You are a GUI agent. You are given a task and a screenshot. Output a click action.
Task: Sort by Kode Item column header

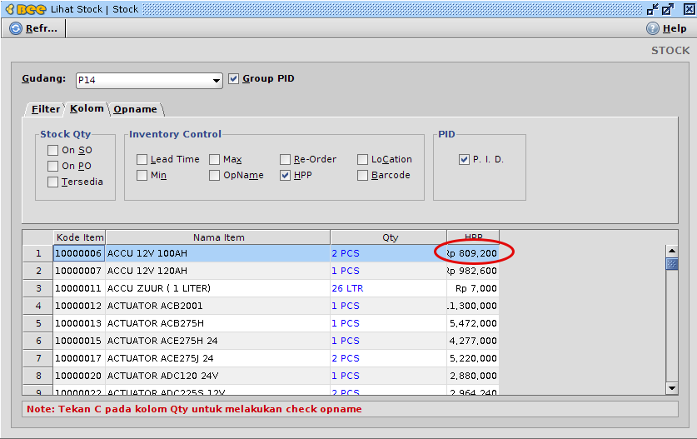(x=80, y=237)
